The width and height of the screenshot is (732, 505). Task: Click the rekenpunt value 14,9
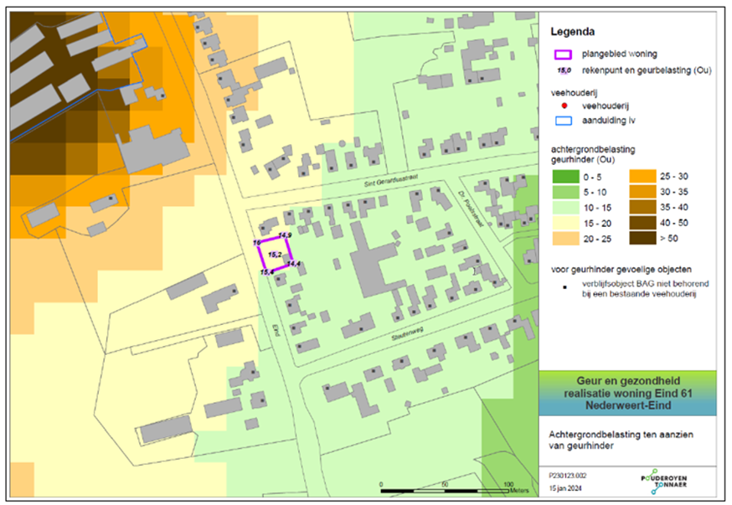coord(285,235)
